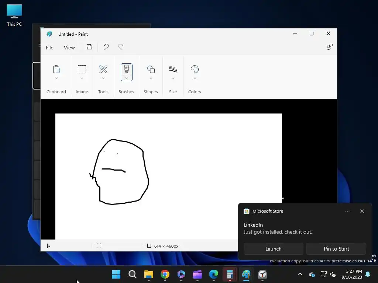The image size is (378, 283).
Task: Open Microsoft Edge from taskbar
Action: (214, 274)
